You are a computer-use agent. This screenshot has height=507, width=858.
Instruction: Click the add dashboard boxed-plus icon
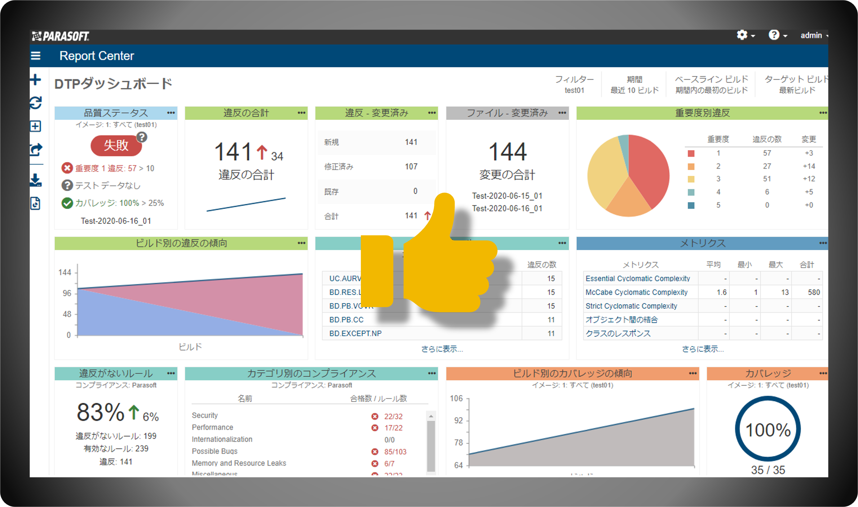[x=35, y=126]
